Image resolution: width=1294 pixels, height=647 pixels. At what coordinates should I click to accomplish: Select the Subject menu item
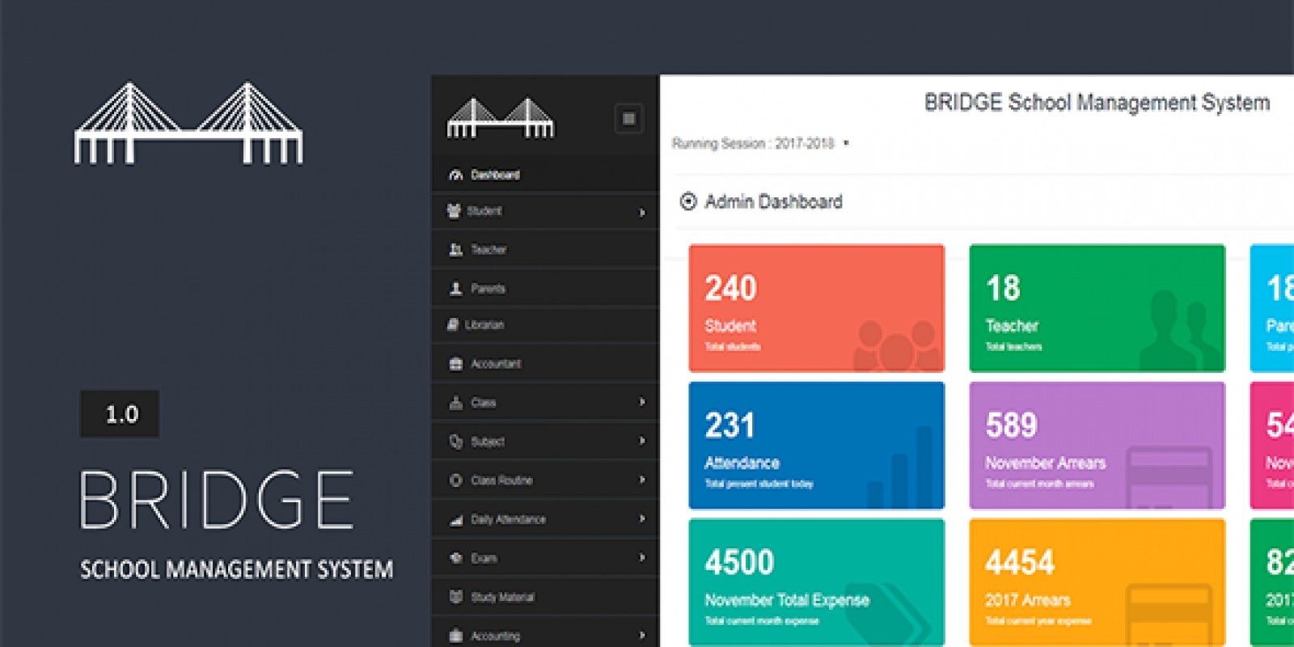[x=545, y=442]
